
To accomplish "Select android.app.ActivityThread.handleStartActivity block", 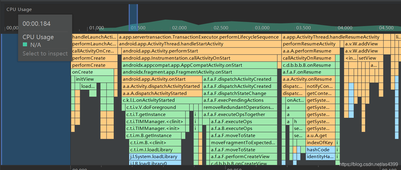I will [199, 44].
